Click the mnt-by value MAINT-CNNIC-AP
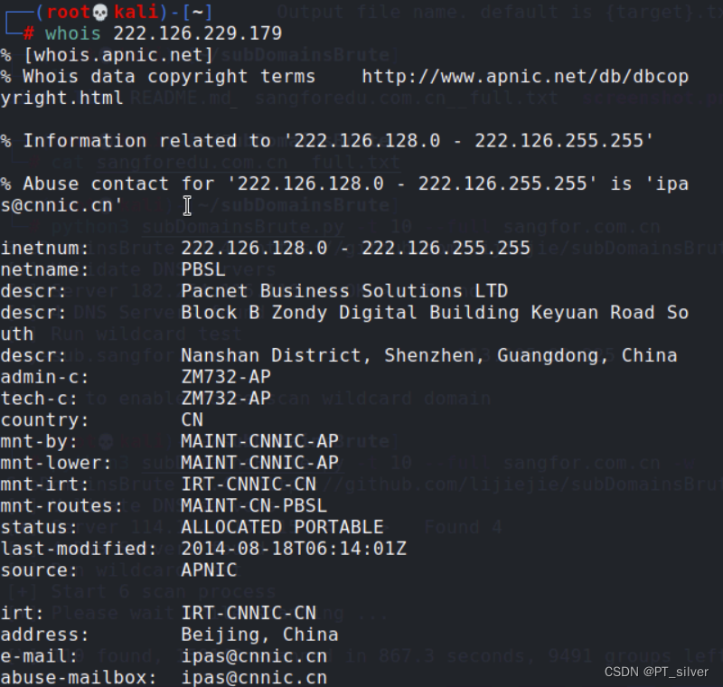This screenshot has width=723, height=687. point(259,441)
